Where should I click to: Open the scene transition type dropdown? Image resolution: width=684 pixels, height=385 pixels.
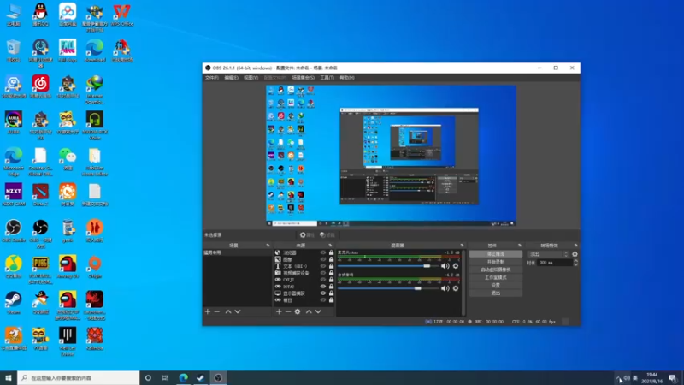coord(548,254)
